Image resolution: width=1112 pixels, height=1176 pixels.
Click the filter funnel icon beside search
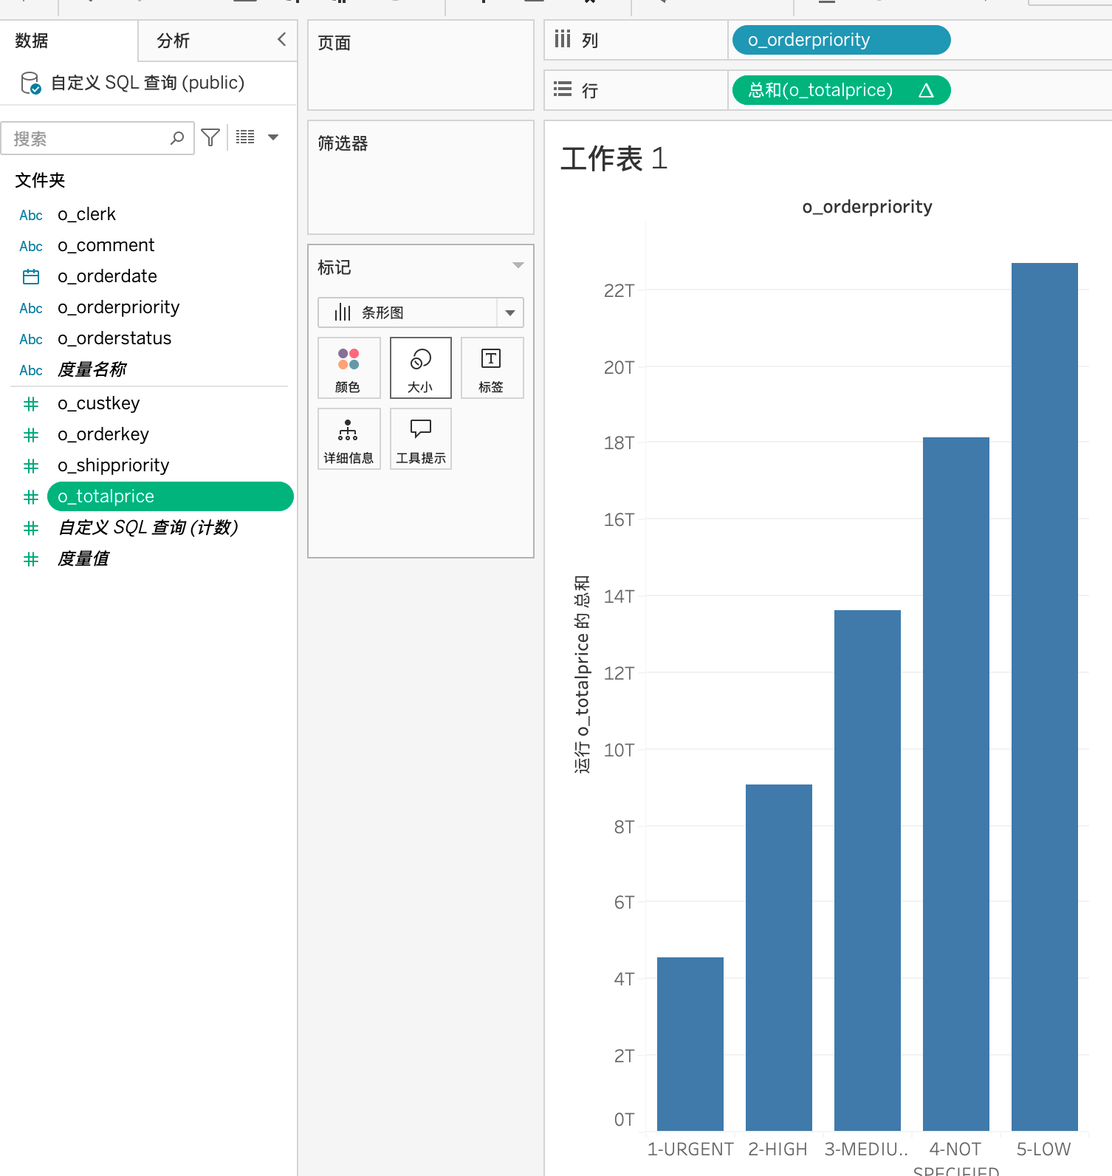[x=210, y=138]
